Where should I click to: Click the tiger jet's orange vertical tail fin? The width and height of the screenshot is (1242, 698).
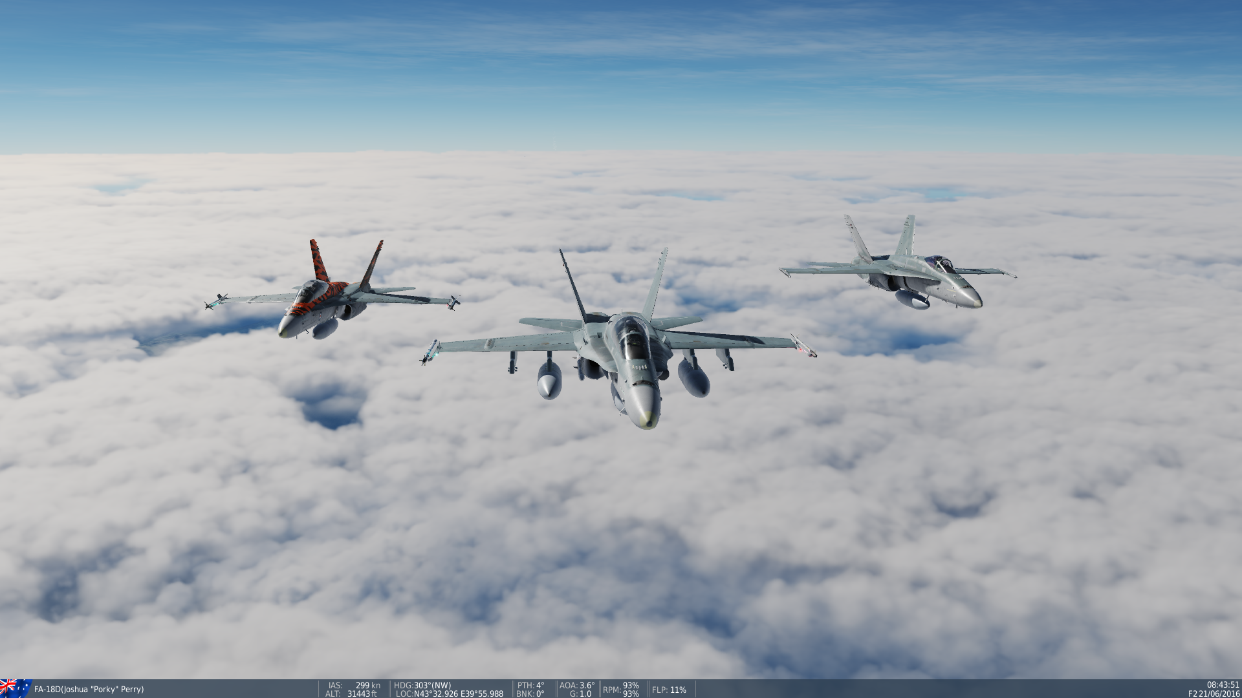coord(318,260)
